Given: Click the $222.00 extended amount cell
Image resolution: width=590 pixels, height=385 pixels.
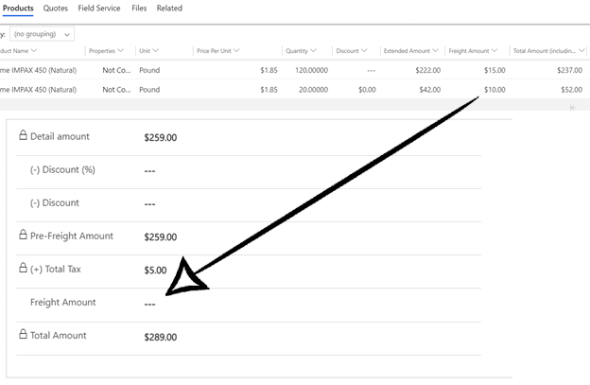Looking at the screenshot, I should point(427,70).
